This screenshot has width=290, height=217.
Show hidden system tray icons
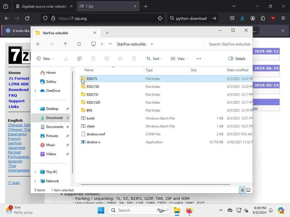(221, 210)
